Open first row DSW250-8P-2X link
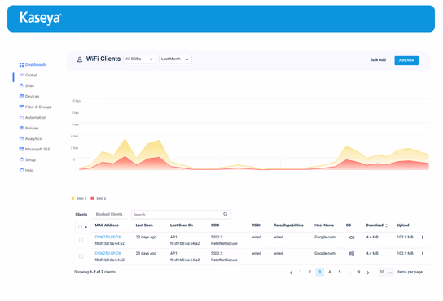 [107, 237]
